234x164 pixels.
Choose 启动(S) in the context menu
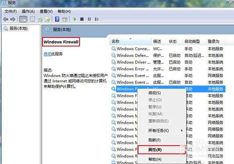coord(154,93)
